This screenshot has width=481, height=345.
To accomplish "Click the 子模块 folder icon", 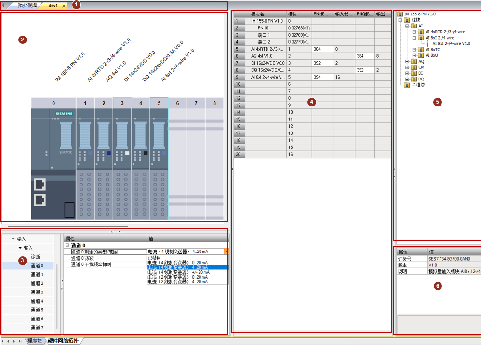I will (407, 85).
